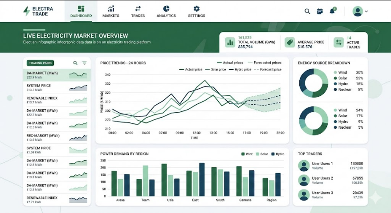Click the Wind 24% legend dot

335,110
